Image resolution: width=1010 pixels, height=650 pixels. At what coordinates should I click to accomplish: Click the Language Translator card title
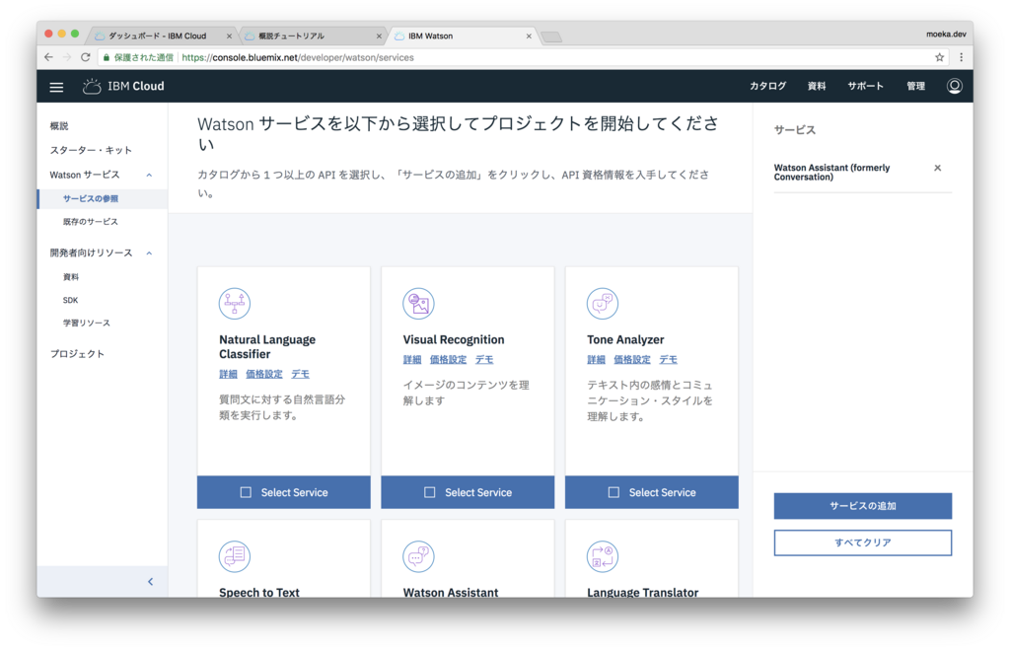pos(642,592)
